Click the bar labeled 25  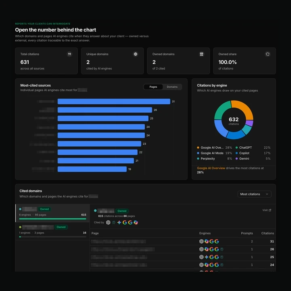tap(103, 118)
